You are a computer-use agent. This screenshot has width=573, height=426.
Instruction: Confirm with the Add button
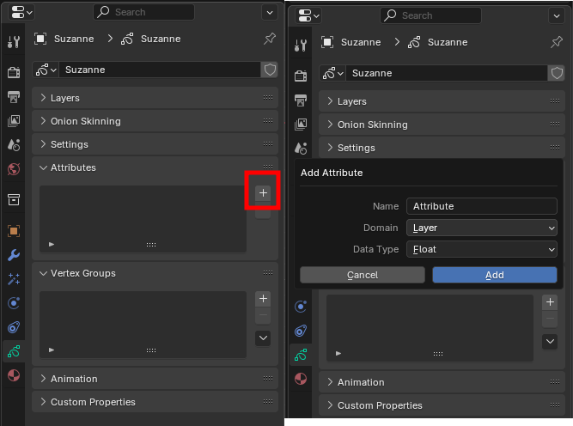(495, 275)
